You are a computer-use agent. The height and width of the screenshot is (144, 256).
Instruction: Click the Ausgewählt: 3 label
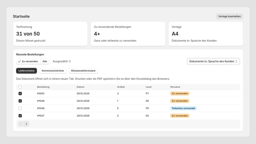tap(61, 61)
